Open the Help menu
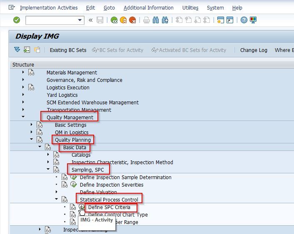The image size is (294, 234). (237, 8)
